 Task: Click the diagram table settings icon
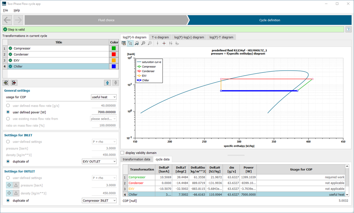124,43
